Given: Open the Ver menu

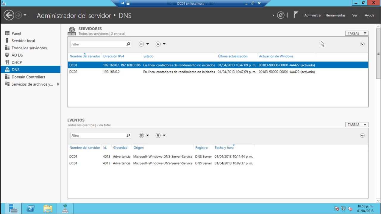Looking at the screenshot, I should 355,15.
